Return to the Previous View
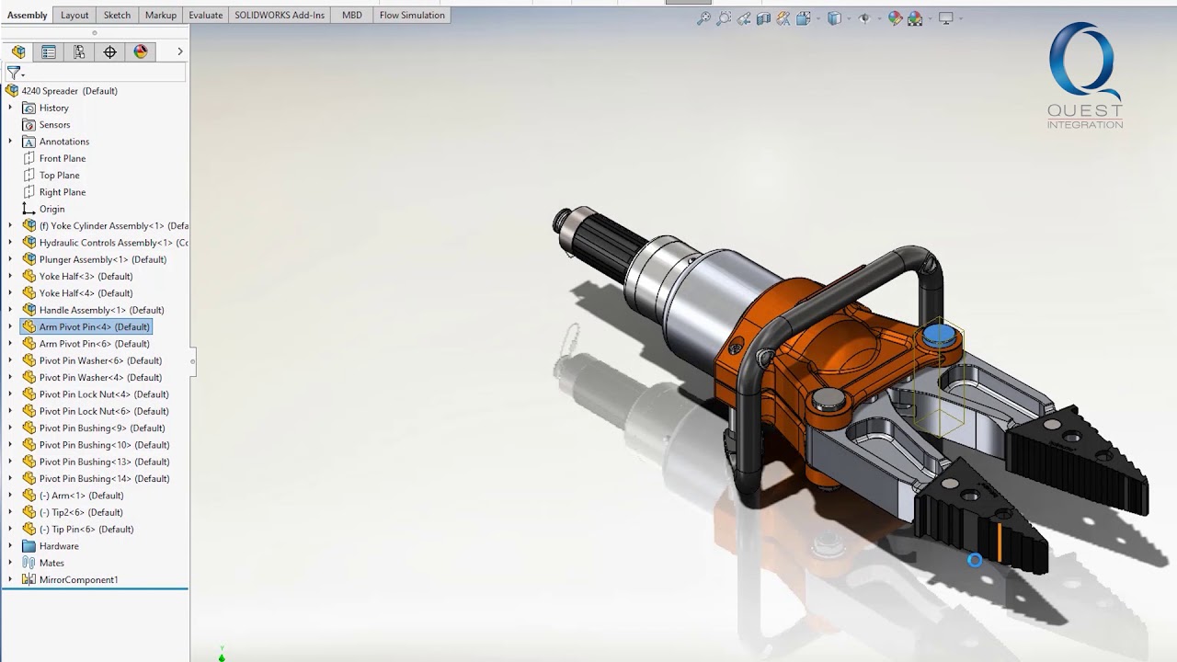 point(744,18)
